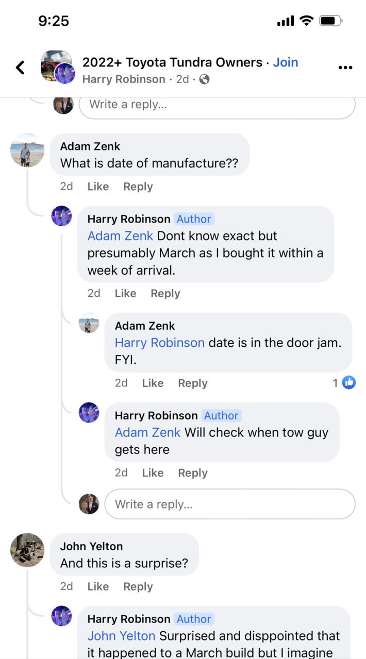
Task: Like Adam Zenk's date of manufacture comment
Action: 98,187
